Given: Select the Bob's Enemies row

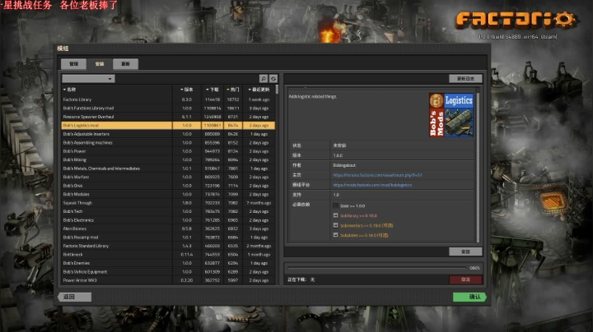Looking at the screenshot, I should click(168, 263).
